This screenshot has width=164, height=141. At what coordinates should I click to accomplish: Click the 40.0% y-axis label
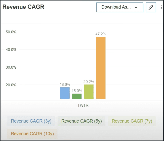11,50
